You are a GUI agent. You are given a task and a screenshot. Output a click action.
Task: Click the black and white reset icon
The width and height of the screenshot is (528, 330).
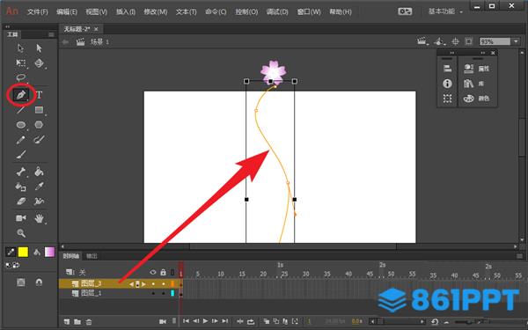[x=8, y=266]
